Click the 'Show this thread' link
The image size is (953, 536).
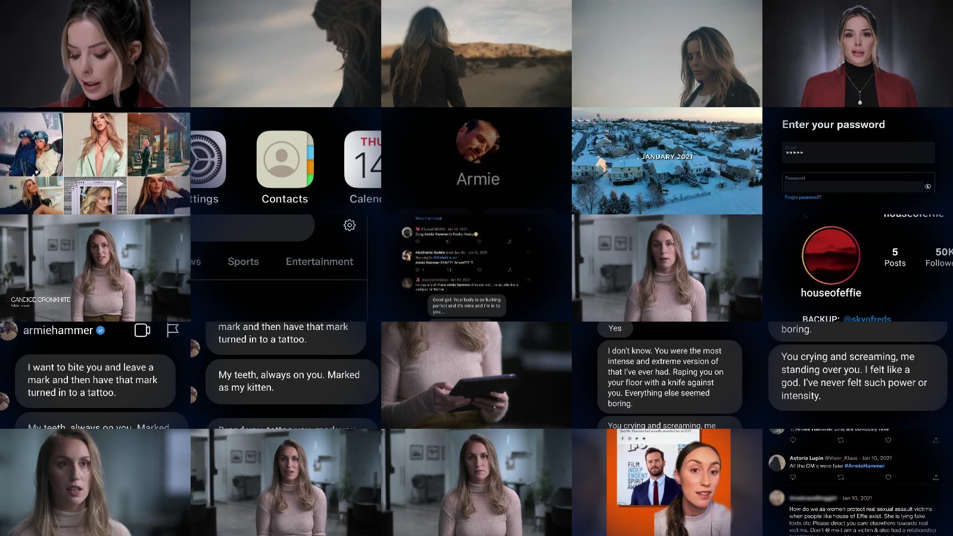coord(428,219)
